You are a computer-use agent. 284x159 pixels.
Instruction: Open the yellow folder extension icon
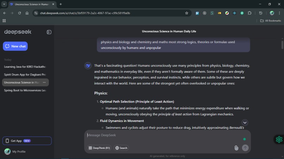[x=220, y=13]
